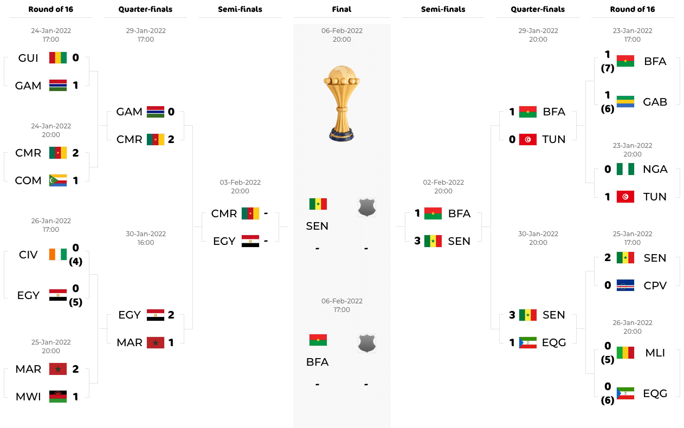Open the CMR vs EGY semi-final match
This screenshot has height=428, width=684.
[x=240, y=227]
